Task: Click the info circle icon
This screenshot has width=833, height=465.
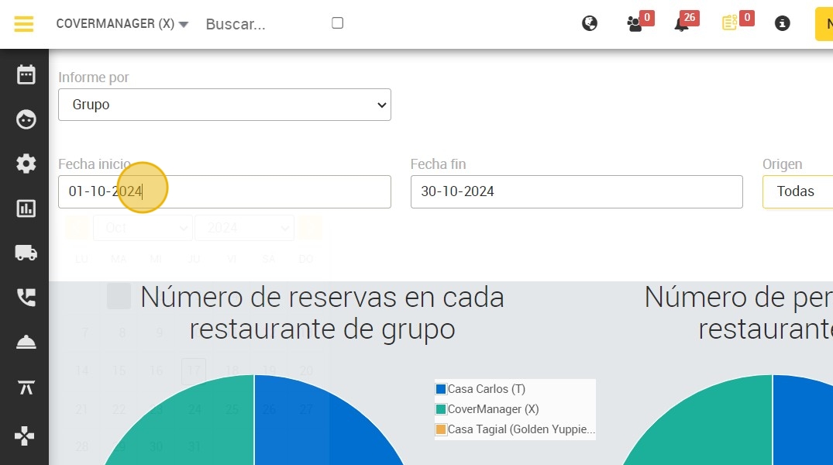Action: click(x=782, y=23)
